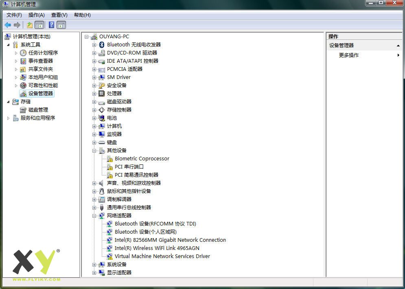The height and width of the screenshot is (289, 405).
Task: Click the 存储控制器 icon
Action: pyautogui.click(x=102, y=110)
